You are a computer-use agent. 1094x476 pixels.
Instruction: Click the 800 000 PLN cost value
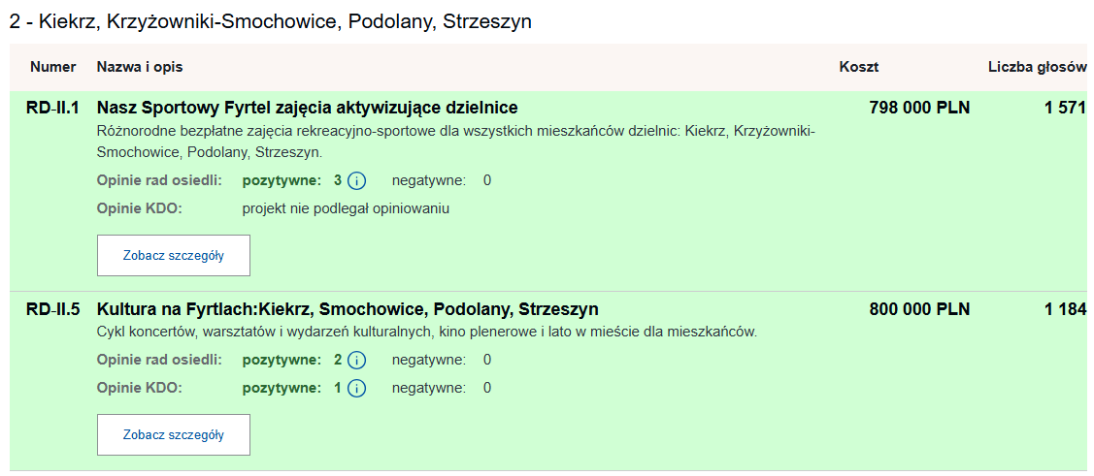919,309
